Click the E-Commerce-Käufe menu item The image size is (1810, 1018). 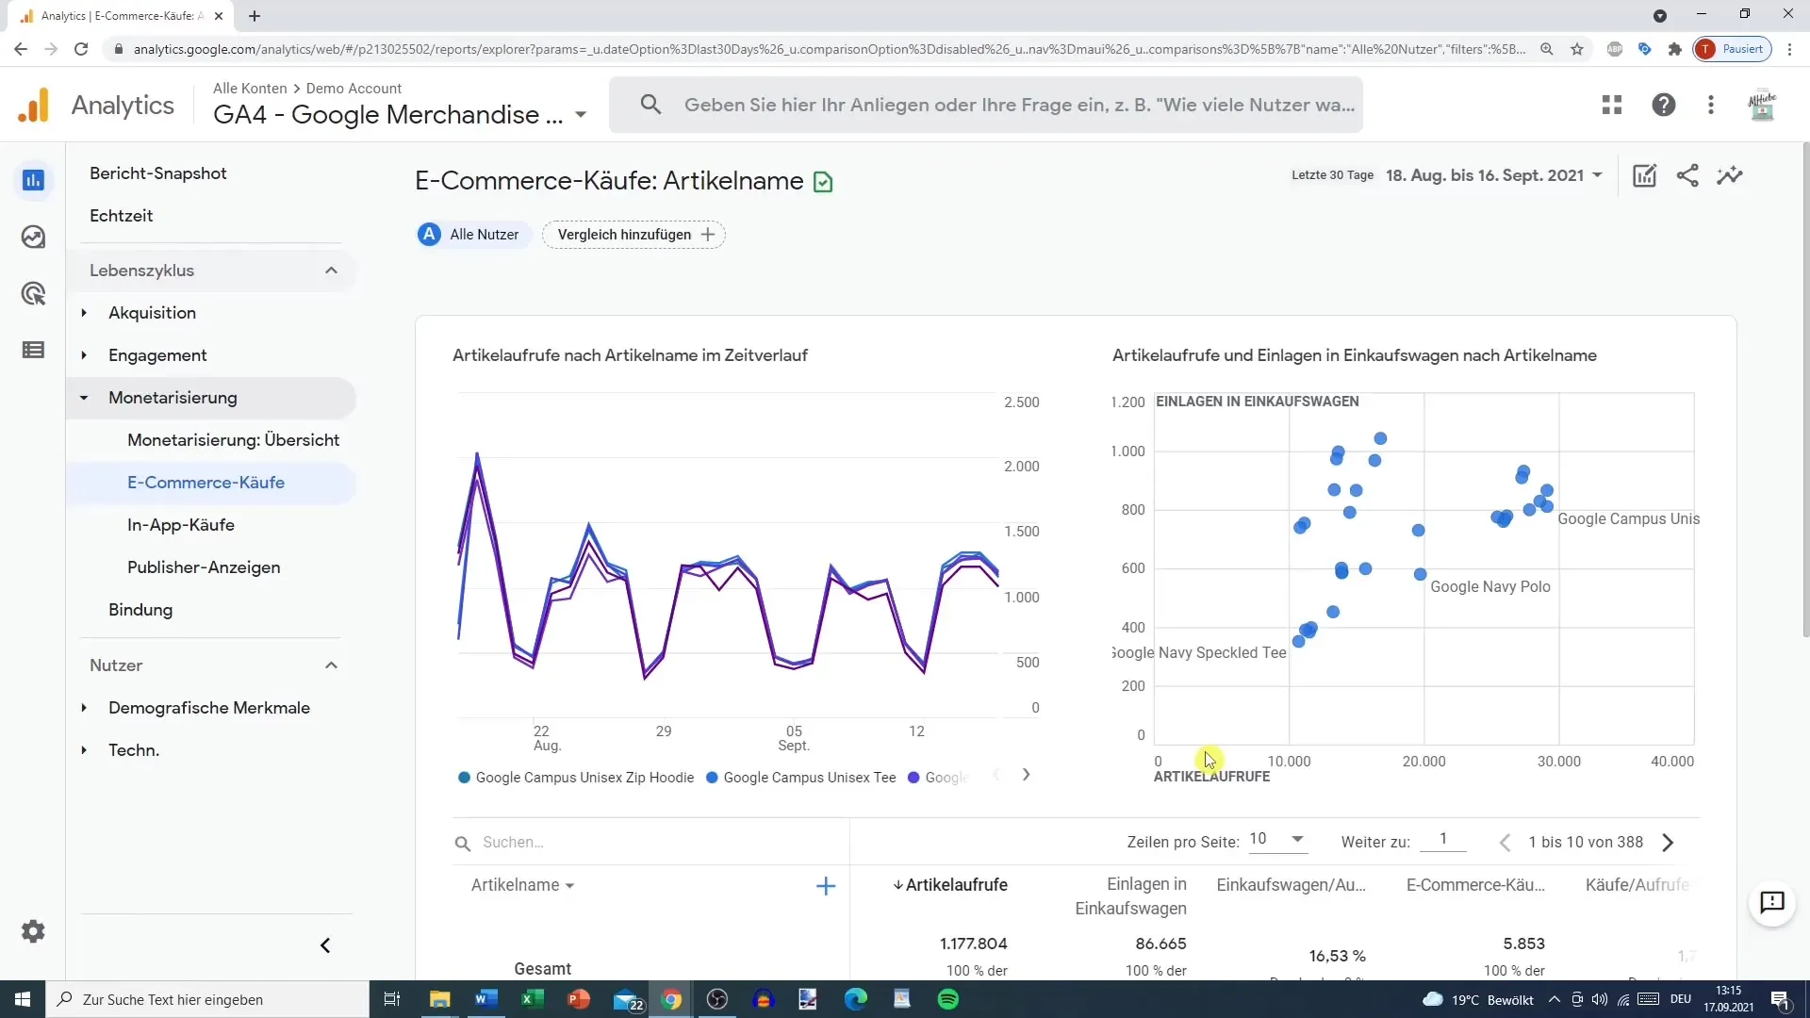tap(206, 484)
